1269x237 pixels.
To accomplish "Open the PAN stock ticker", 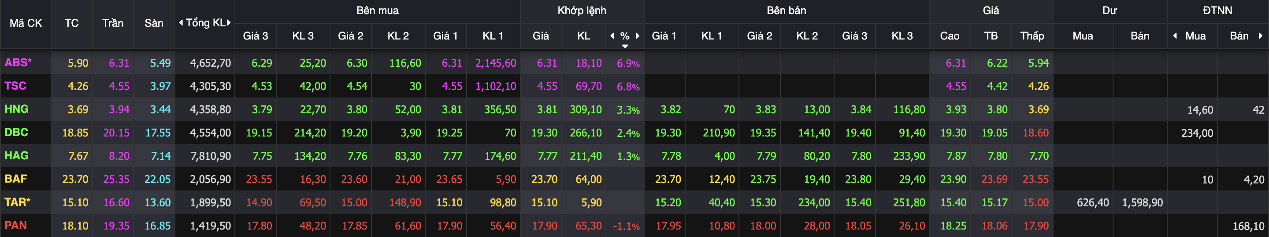I will (16, 225).
